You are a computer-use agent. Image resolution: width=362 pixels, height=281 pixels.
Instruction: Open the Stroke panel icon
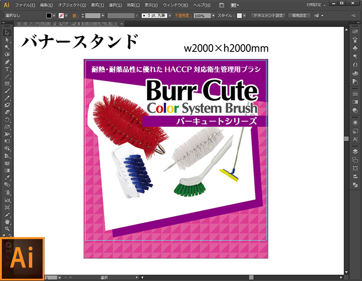point(355,93)
